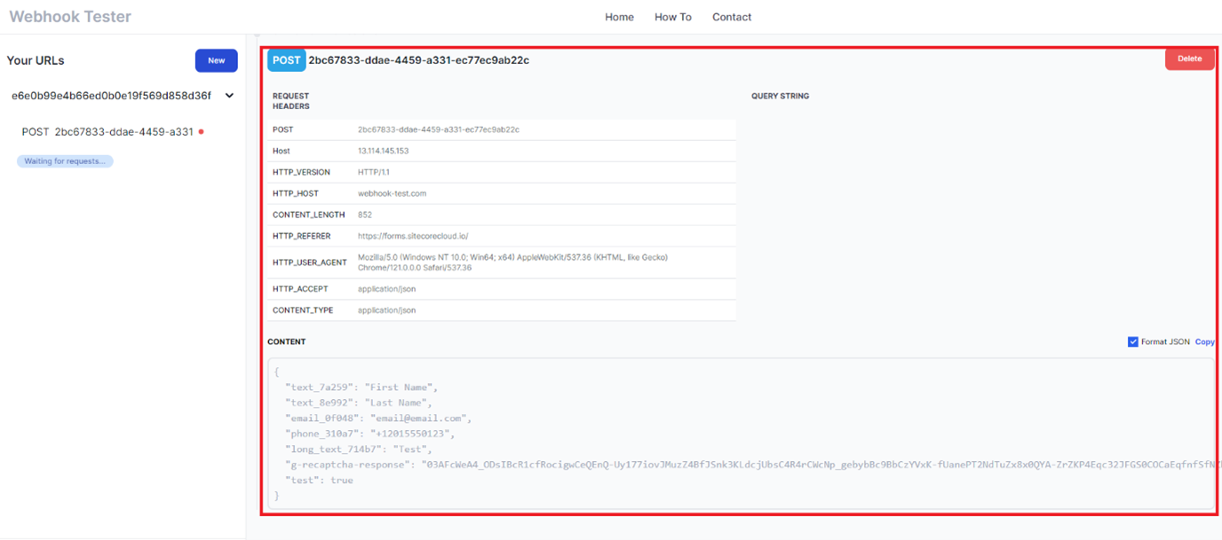This screenshot has width=1222, height=540.
Task: Click the g-recaptcha-response line in content
Action: pyautogui.click(x=622, y=464)
